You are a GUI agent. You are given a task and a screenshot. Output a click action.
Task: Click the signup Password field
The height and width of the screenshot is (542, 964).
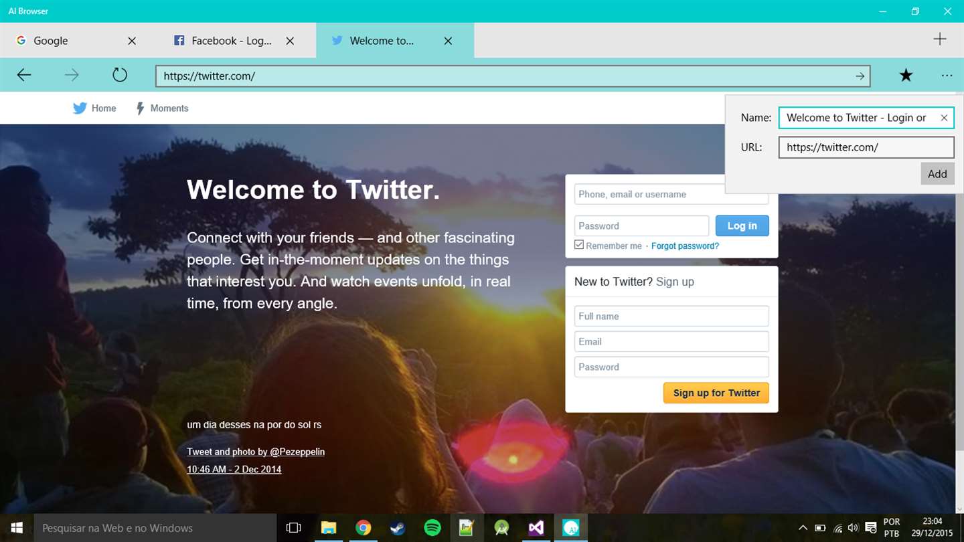pyautogui.click(x=671, y=367)
